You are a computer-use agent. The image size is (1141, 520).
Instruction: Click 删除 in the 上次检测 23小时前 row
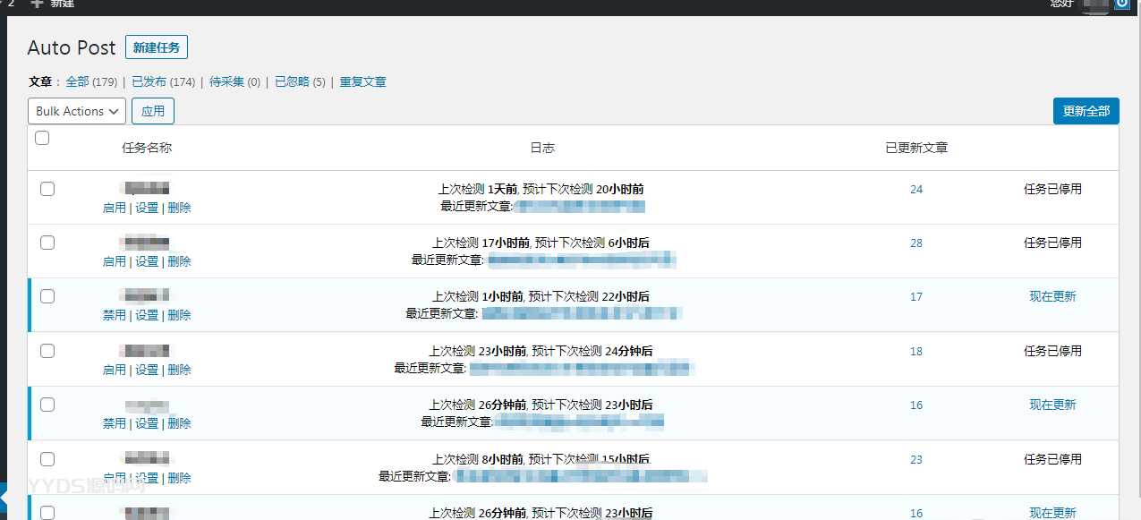[179, 370]
